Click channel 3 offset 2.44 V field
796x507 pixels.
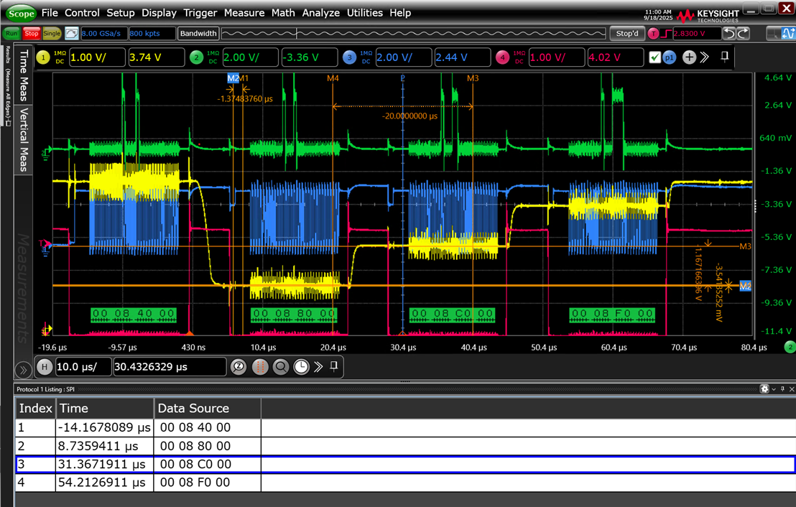[x=463, y=57]
